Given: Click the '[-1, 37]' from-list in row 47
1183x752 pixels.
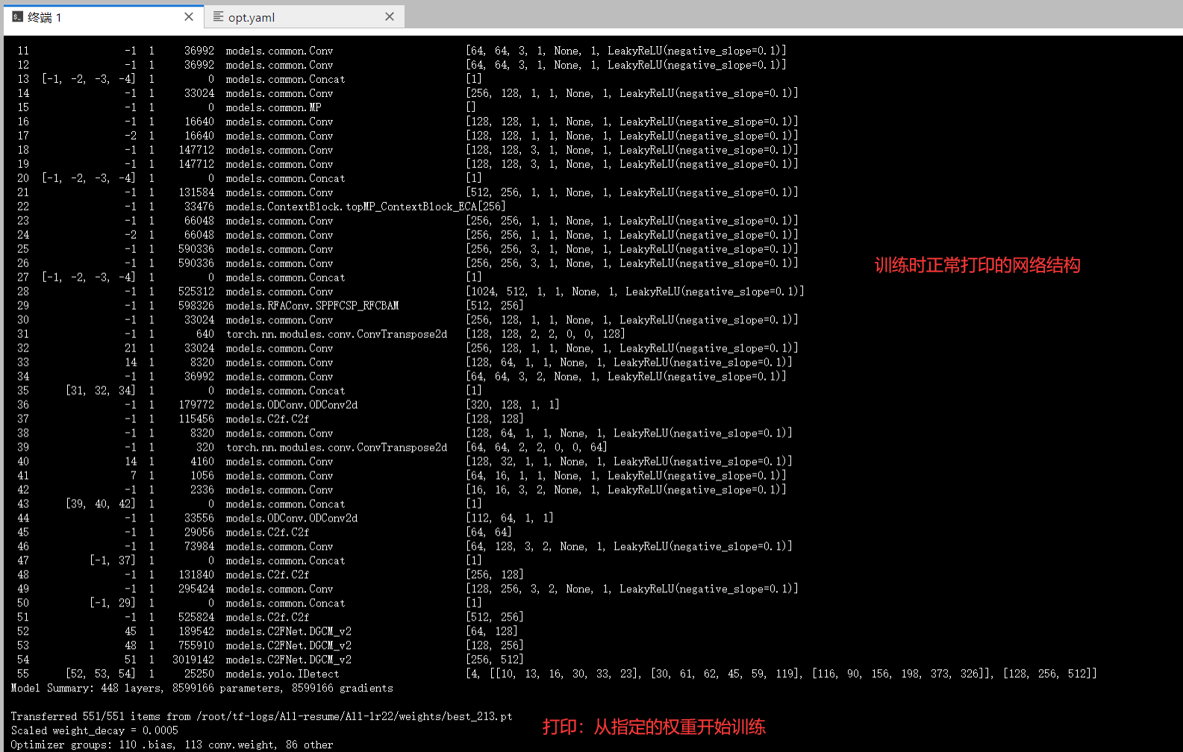Looking at the screenshot, I should click(113, 561).
